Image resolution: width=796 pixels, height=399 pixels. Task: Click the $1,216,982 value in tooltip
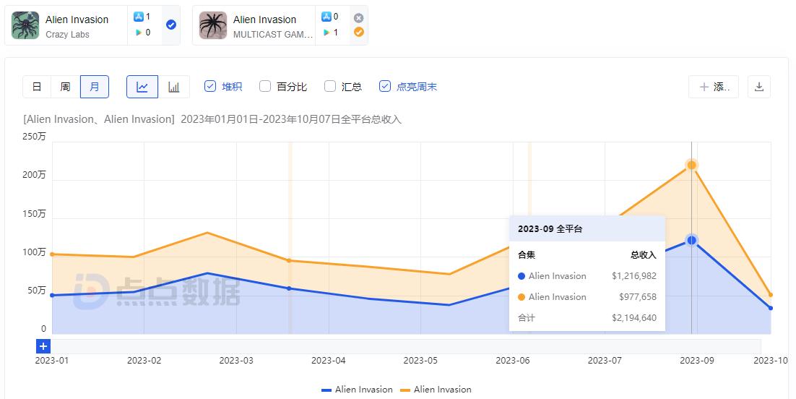[634, 276]
